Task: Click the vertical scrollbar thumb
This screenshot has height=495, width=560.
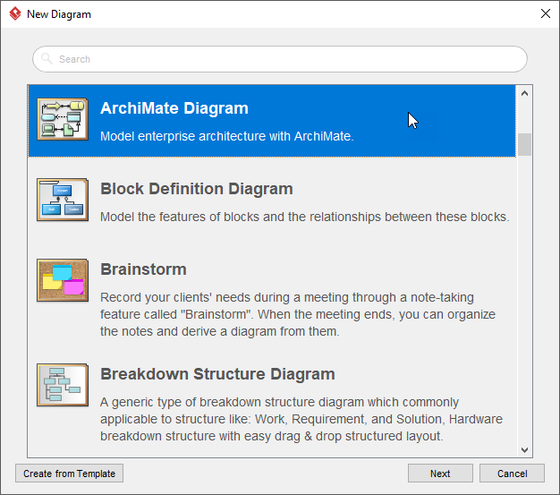Action: pyautogui.click(x=525, y=144)
